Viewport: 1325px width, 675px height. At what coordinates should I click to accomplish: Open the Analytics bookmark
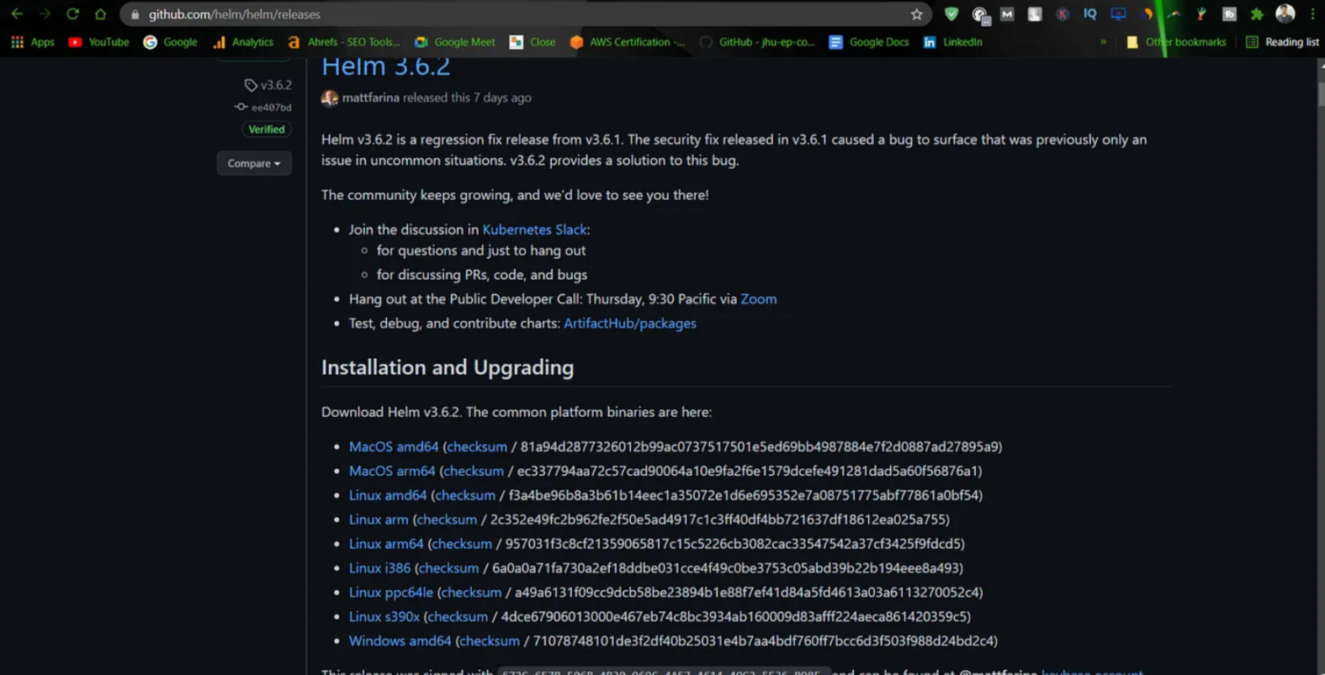point(243,42)
